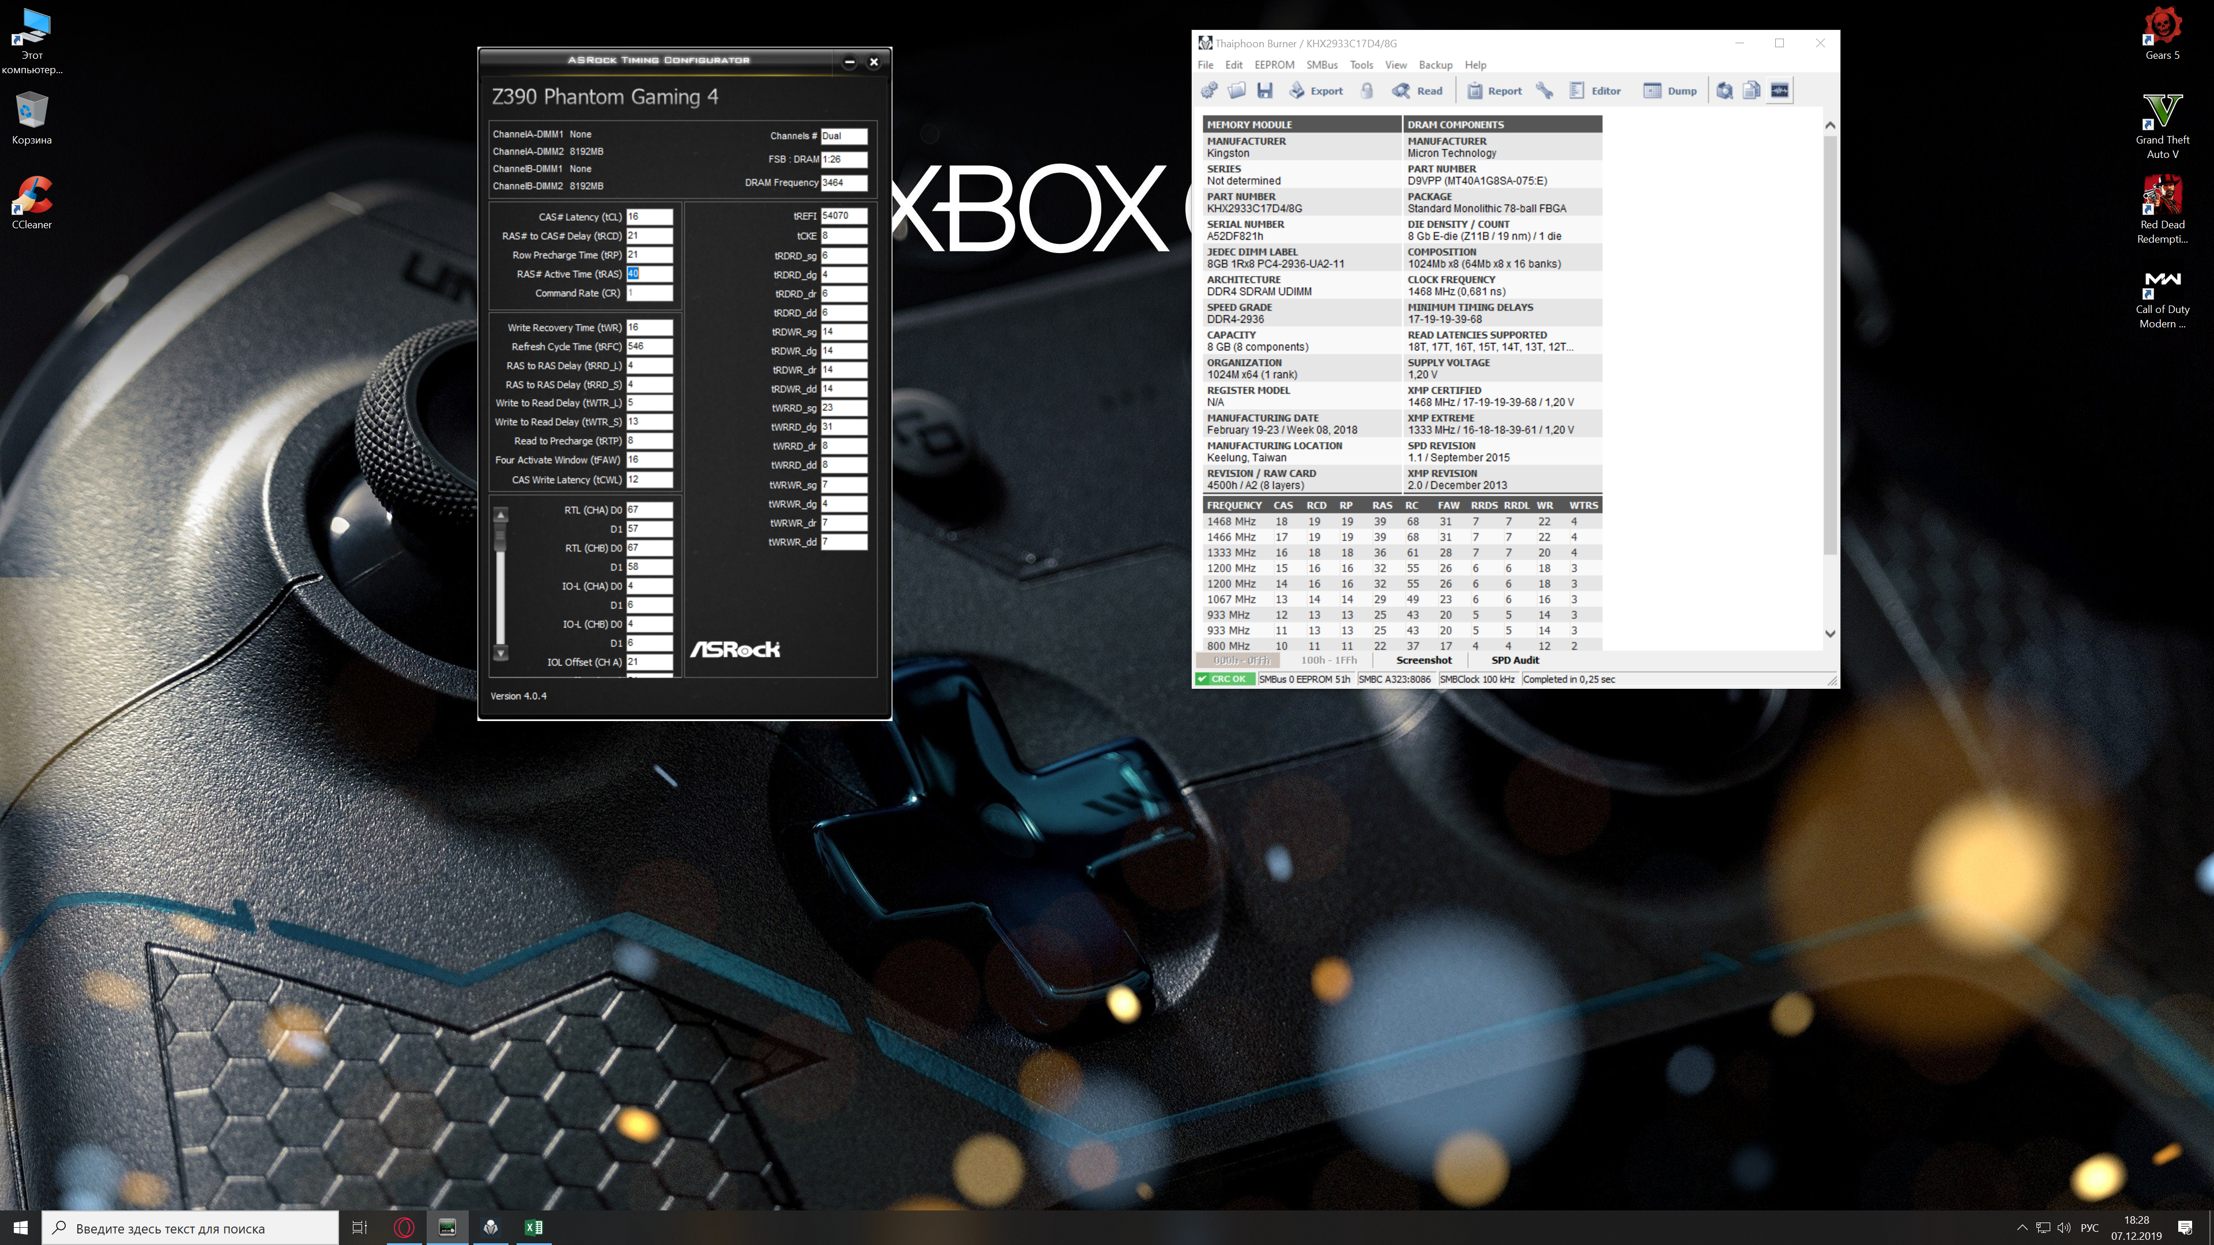Click the Screenshot button
Image resolution: width=2214 pixels, height=1245 pixels.
(x=1424, y=660)
